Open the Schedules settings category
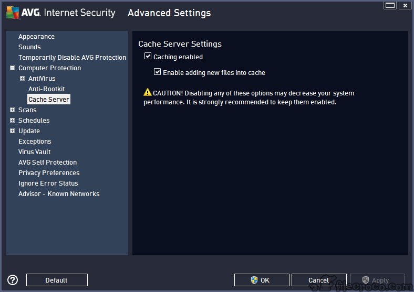The image size is (414, 292). [34, 121]
